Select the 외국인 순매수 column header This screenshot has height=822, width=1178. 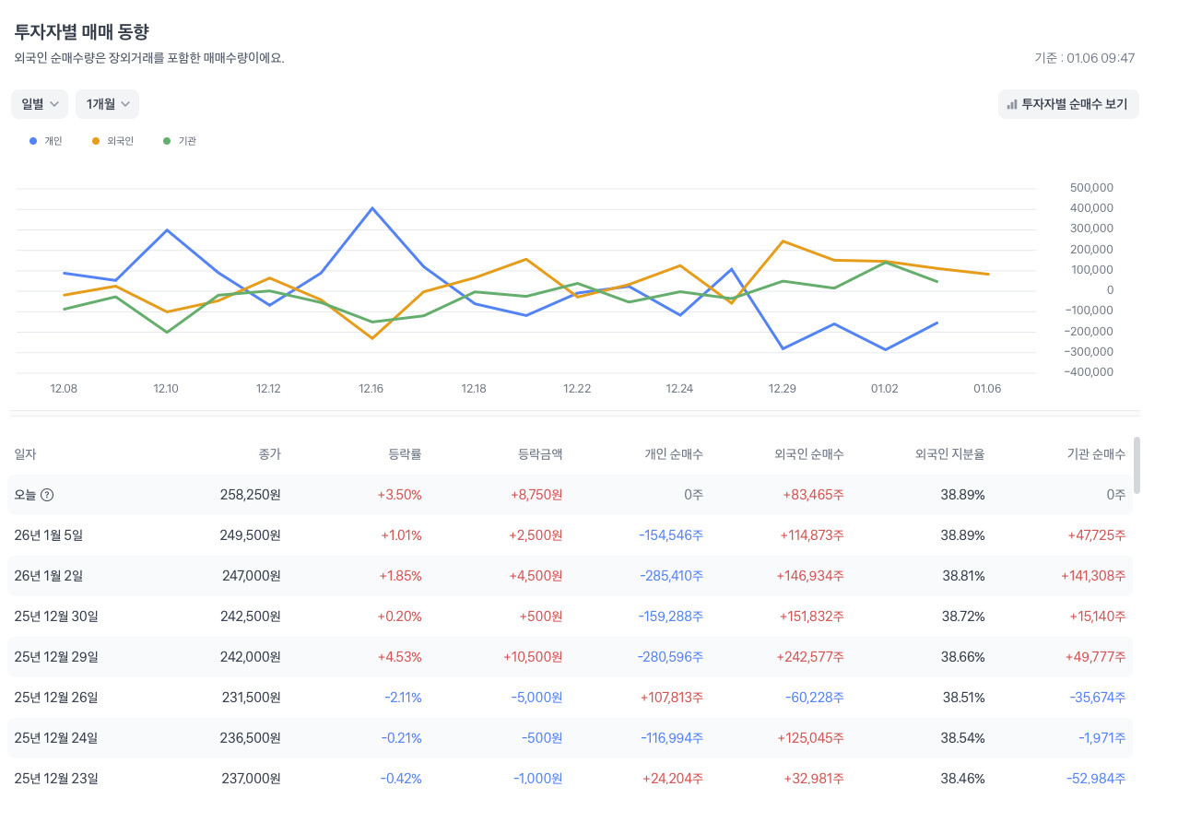[x=808, y=454]
